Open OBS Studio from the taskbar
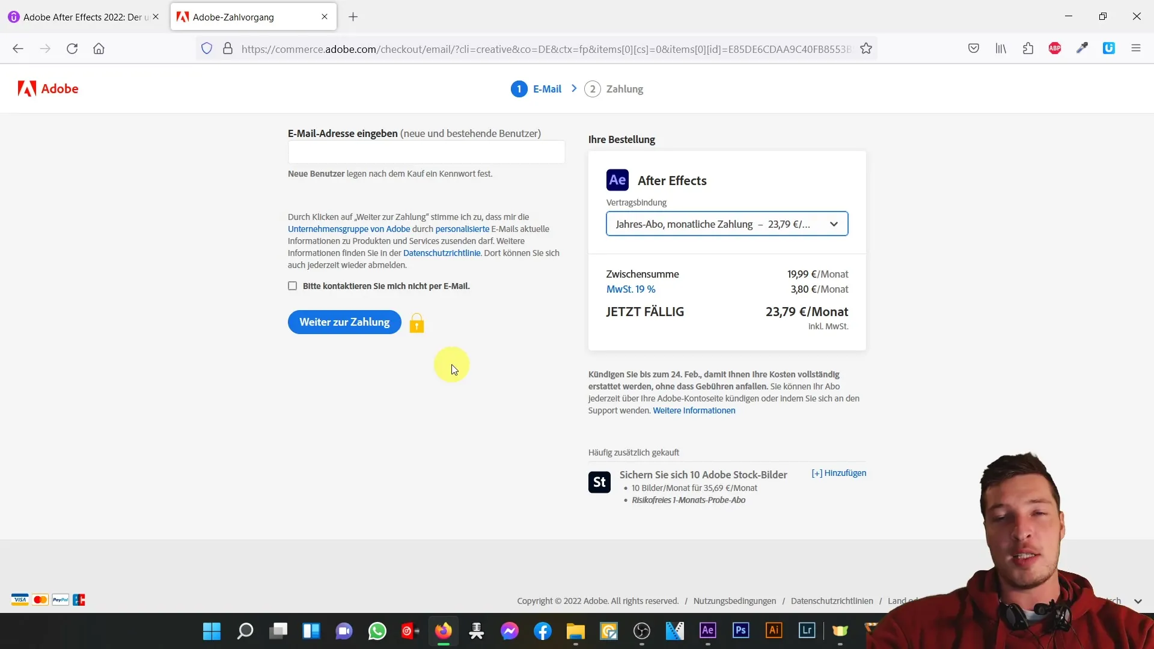 pos(642,631)
